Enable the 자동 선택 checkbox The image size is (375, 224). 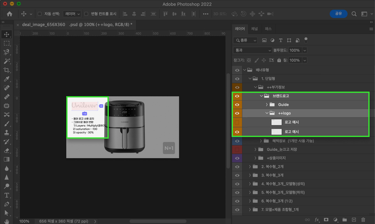[x=40, y=14]
